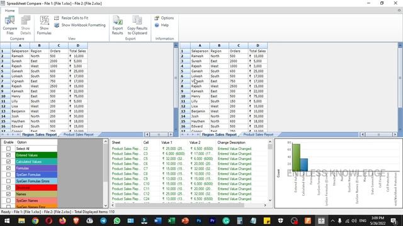Click the green Entered Values chart bar
The width and height of the screenshot is (403, 226).
pyautogui.click(x=296, y=158)
